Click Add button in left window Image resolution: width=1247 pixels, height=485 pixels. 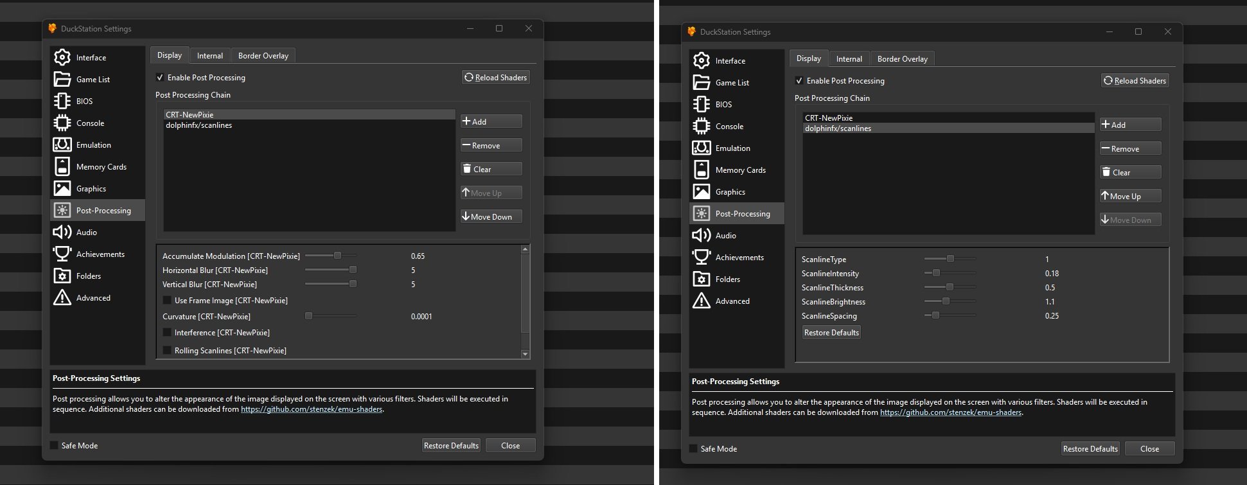click(491, 121)
